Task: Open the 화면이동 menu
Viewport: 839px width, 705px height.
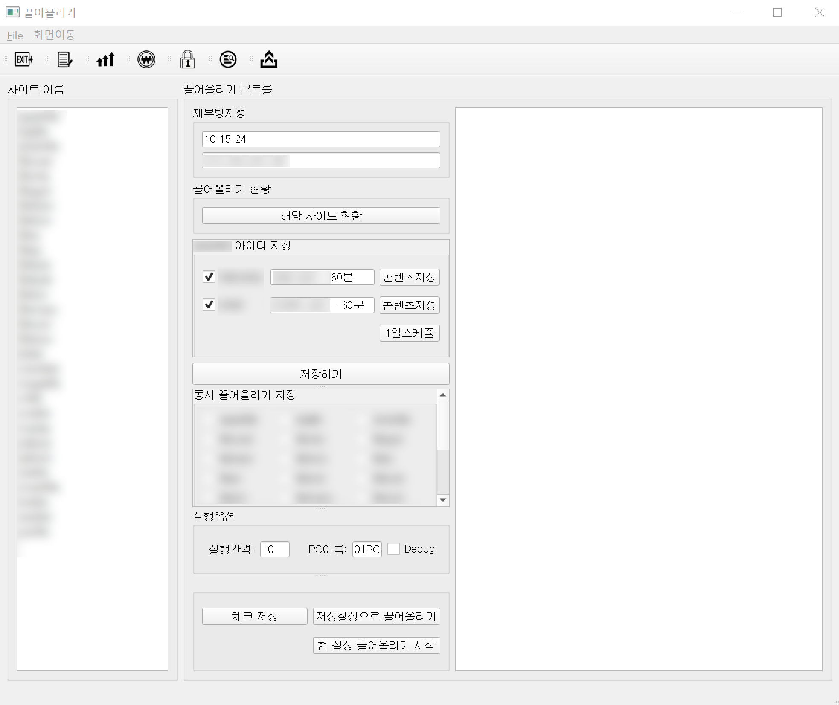Action: (54, 35)
